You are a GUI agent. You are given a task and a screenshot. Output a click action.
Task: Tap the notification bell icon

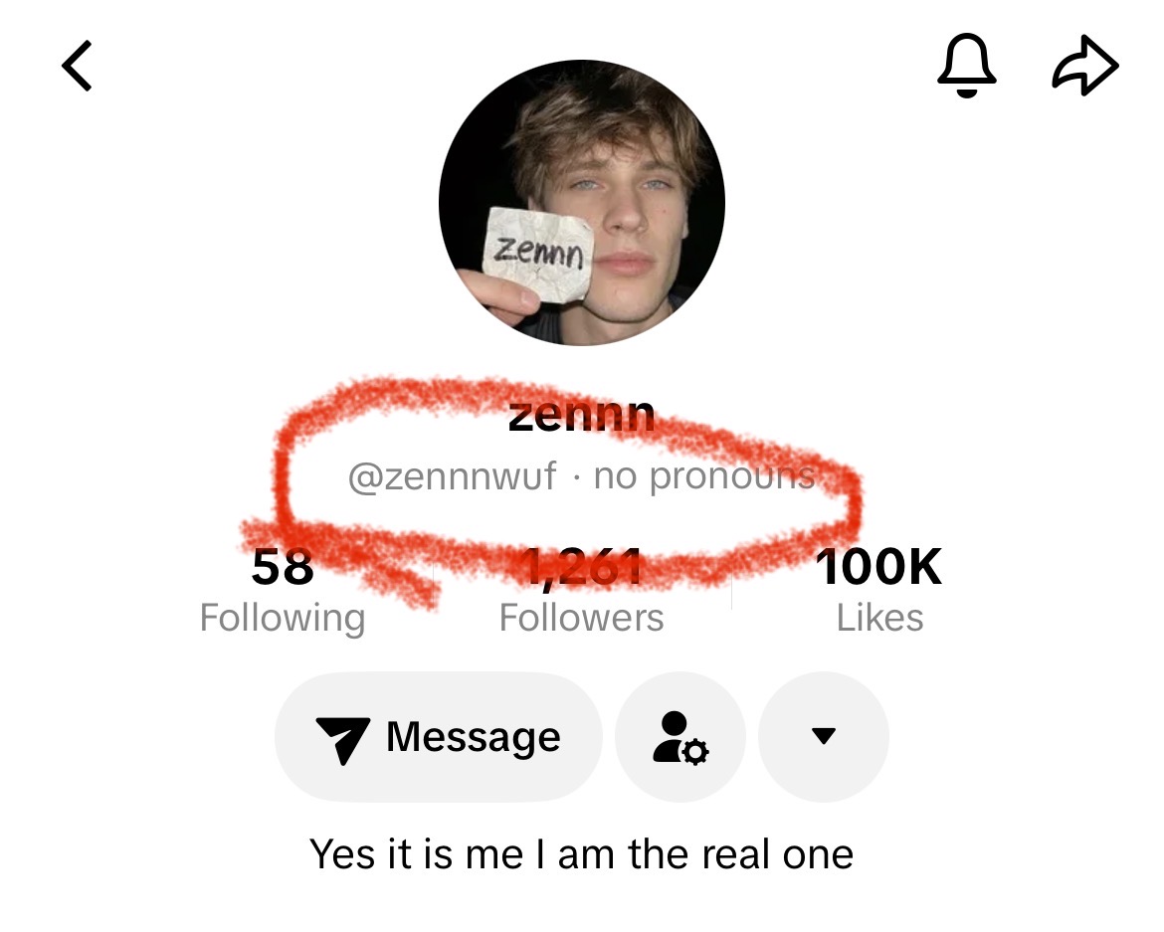967,66
